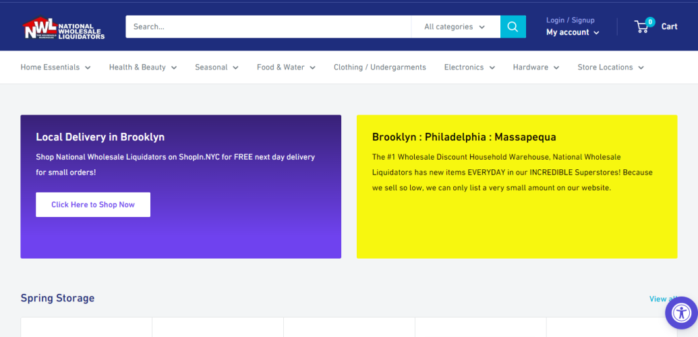Expand the Home Essentials menu
This screenshot has width=698, height=337.
pyautogui.click(x=56, y=67)
